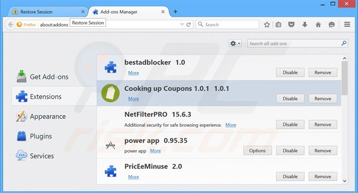Remove the power app extension
The height and width of the screenshot is (193, 358).
(323, 150)
